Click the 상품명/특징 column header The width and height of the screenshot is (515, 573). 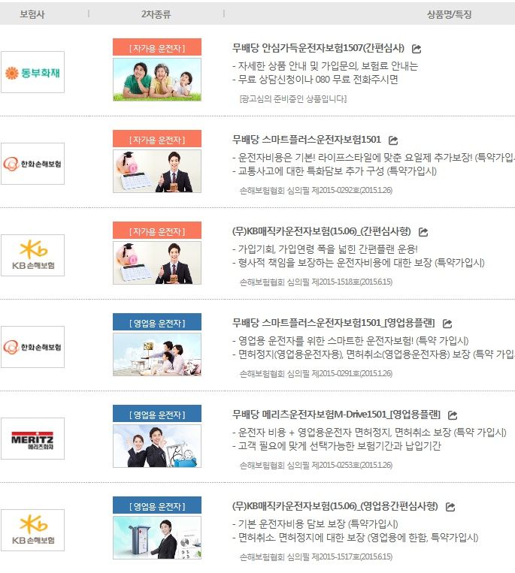pyautogui.click(x=449, y=14)
